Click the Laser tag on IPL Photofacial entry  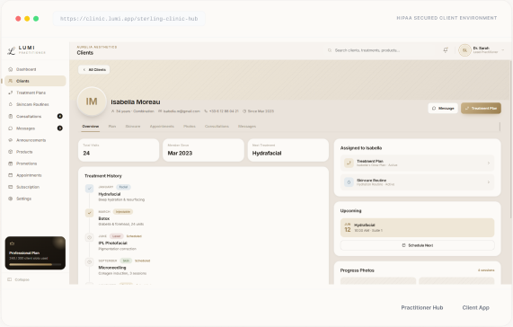[117, 236]
